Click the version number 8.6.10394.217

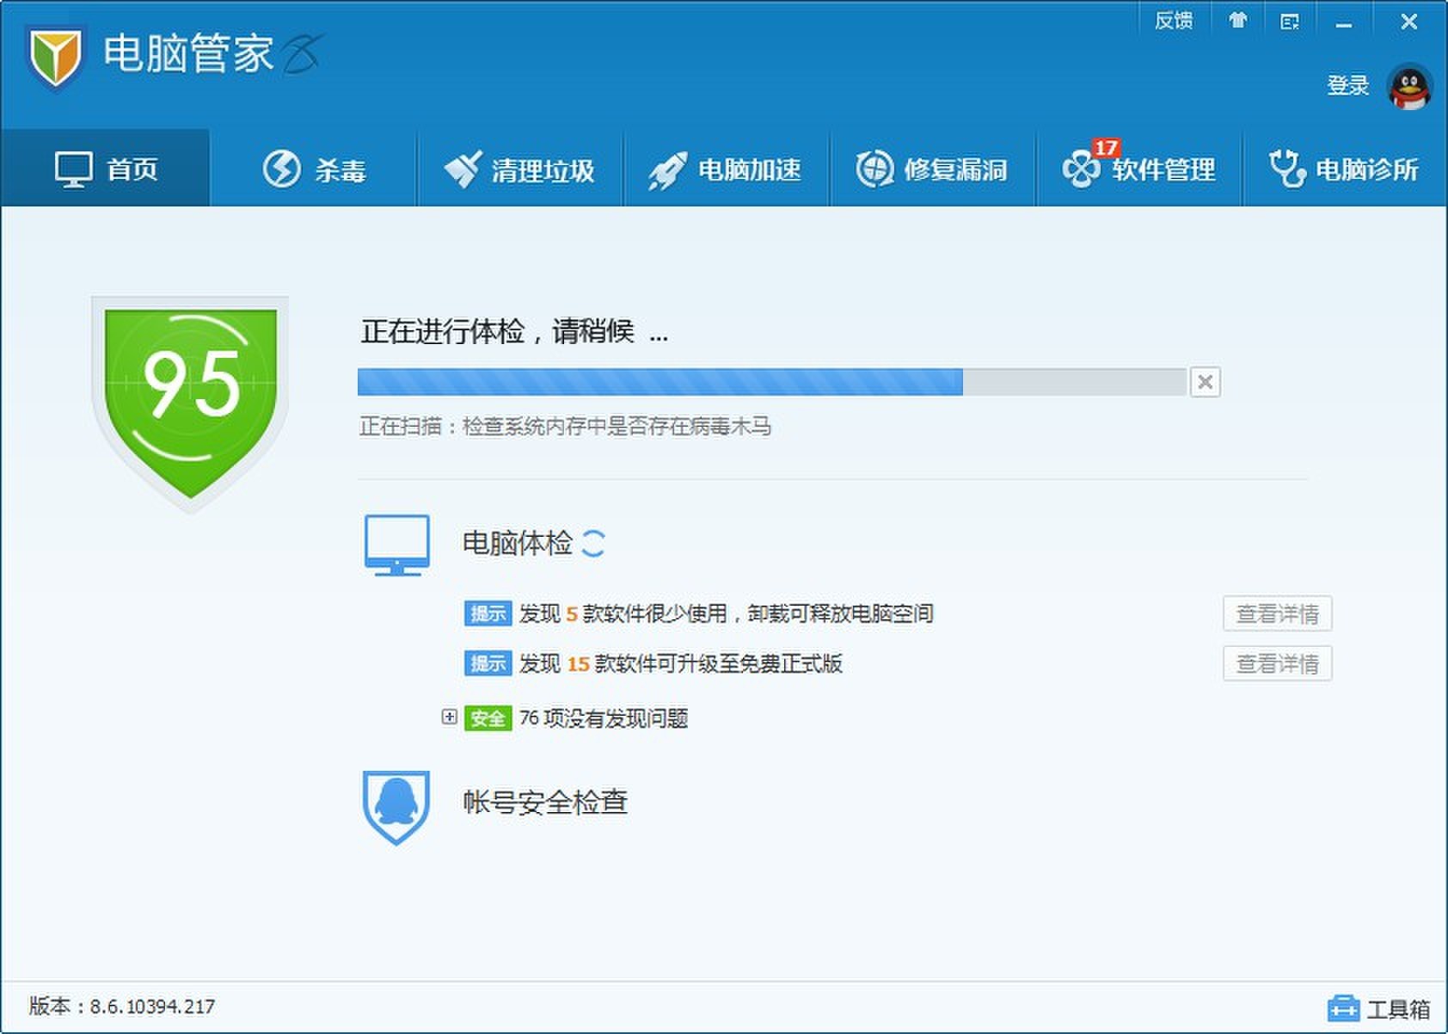click(152, 1006)
